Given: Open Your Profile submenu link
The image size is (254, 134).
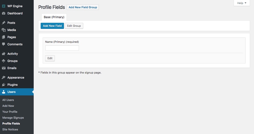Looking at the screenshot, I should click(x=10, y=112).
